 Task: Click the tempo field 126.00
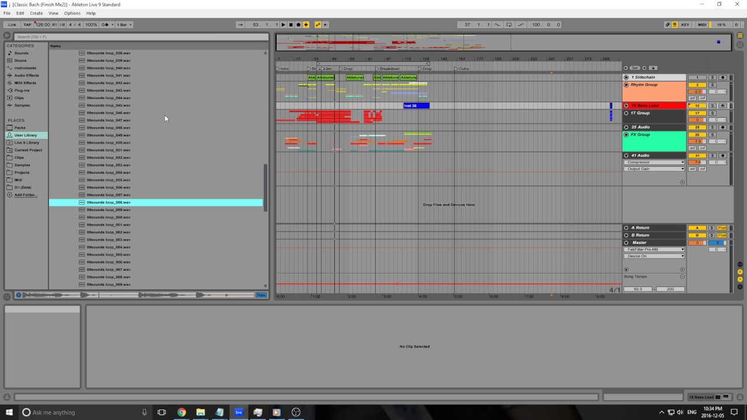tap(43, 24)
